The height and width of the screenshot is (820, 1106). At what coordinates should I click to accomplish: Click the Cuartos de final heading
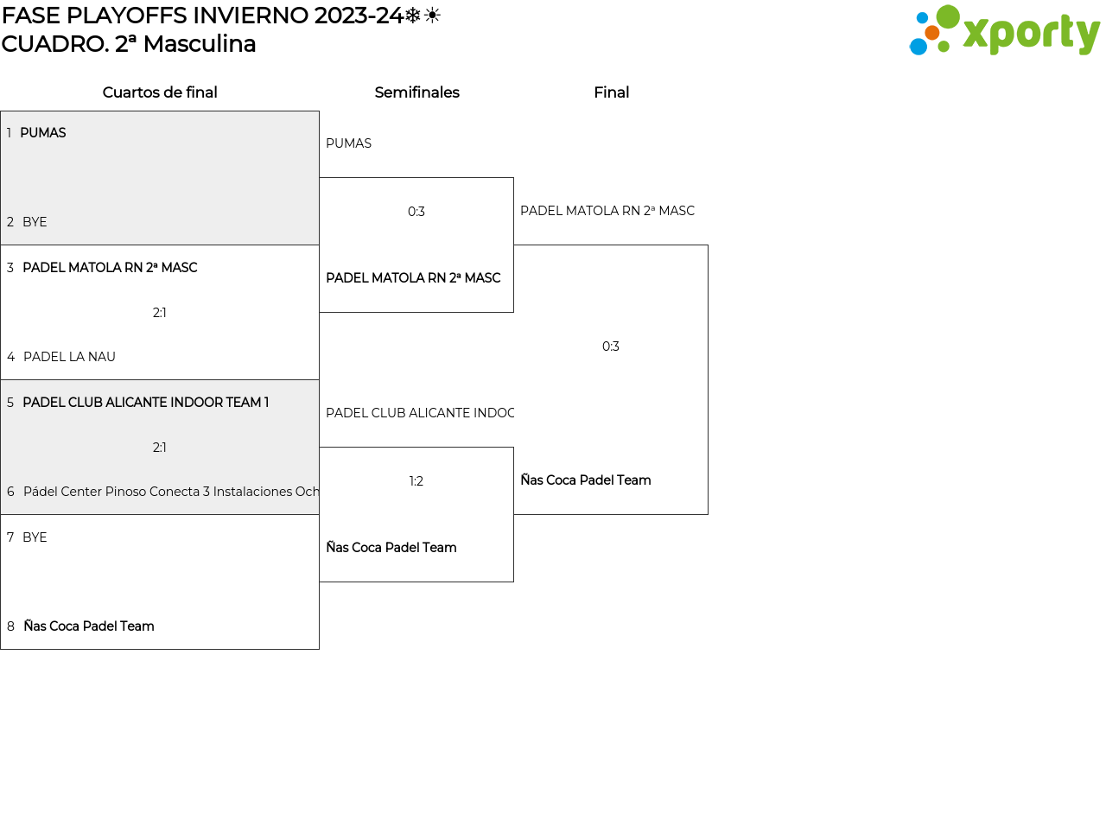pos(160,92)
